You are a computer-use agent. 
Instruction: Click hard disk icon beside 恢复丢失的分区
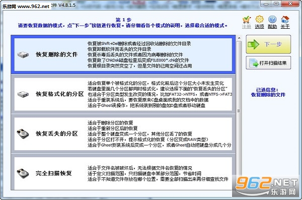coord(23,134)
